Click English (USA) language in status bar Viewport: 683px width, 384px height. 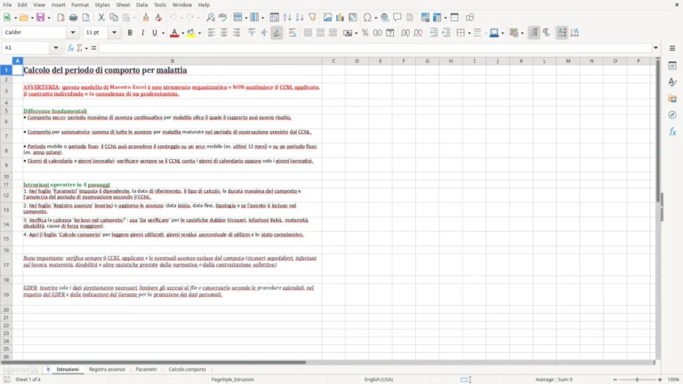379,380
